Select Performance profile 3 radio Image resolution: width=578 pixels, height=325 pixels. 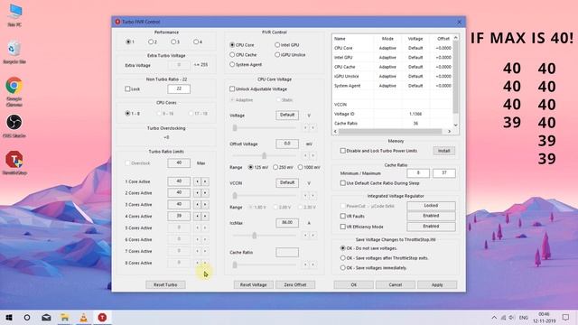click(172, 42)
